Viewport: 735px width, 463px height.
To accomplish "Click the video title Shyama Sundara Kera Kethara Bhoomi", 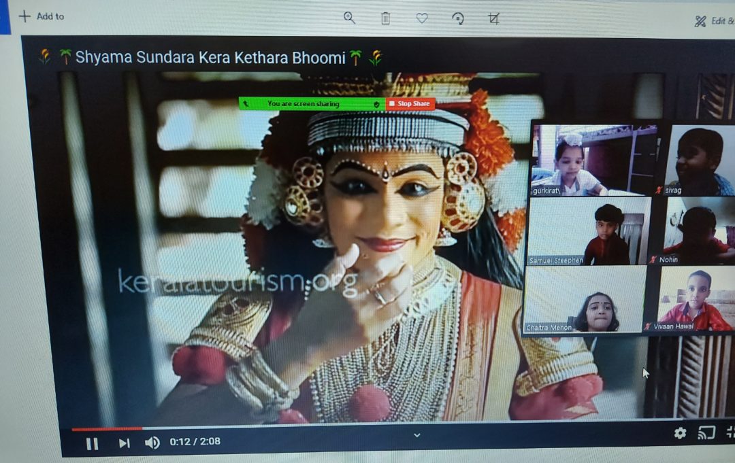I will [210, 58].
